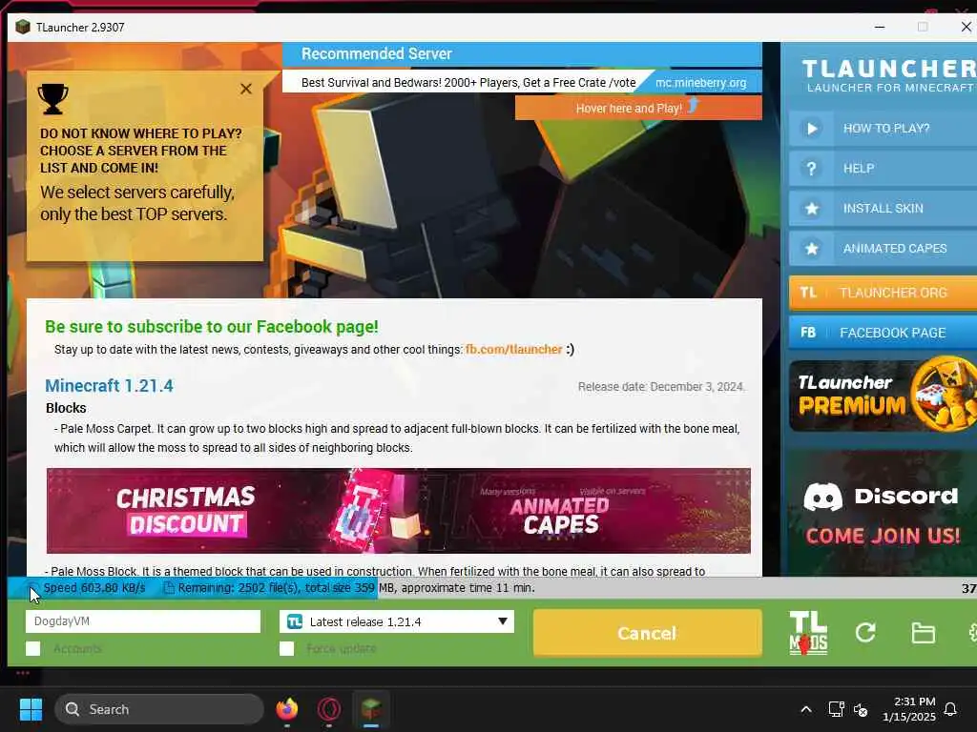Click the TLauncher taskbar icon
The image size is (977, 732).
click(371, 709)
